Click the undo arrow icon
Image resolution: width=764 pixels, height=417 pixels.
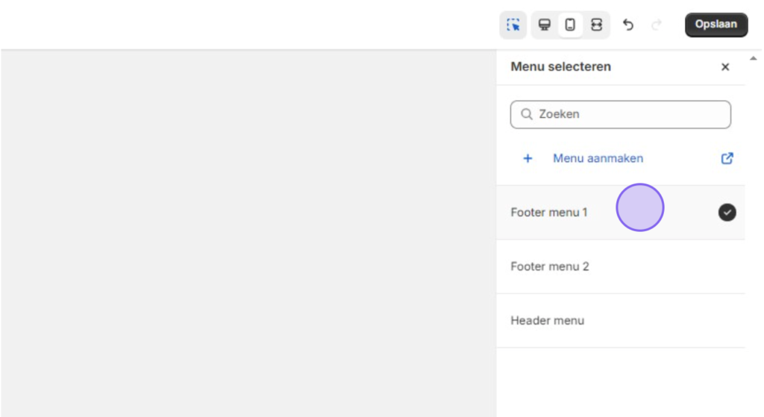pos(628,25)
